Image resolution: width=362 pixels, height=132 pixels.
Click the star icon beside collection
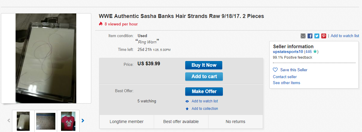click(x=187, y=109)
